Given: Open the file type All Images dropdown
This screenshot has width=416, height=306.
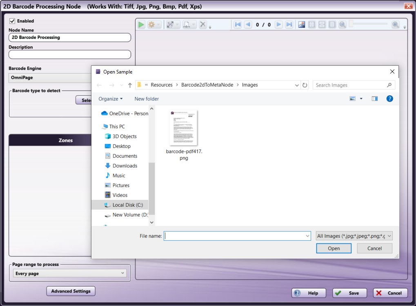Looking at the screenshot, I should (354, 236).
